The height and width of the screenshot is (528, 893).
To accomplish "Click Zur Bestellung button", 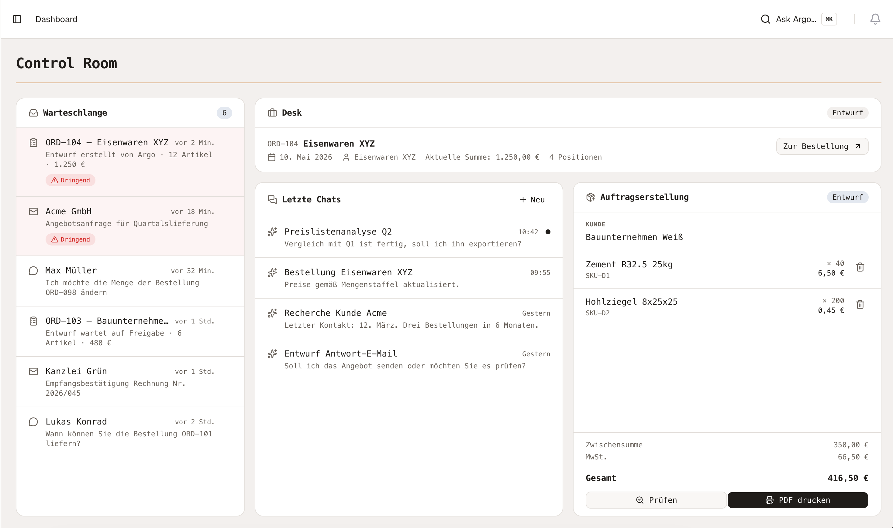I will click(822, 146).
